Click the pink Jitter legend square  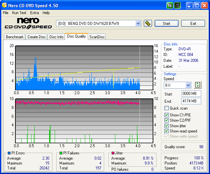pyautogui.click(x=113, y=153)
